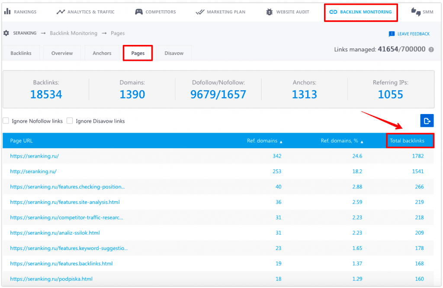
Task: Click the 219 total backlinks value
Action: pos(419,202)
